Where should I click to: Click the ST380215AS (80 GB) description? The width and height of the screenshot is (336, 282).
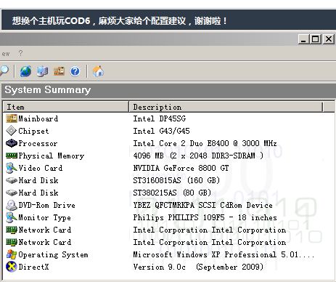pyautogui.click(x=172, y=193)
